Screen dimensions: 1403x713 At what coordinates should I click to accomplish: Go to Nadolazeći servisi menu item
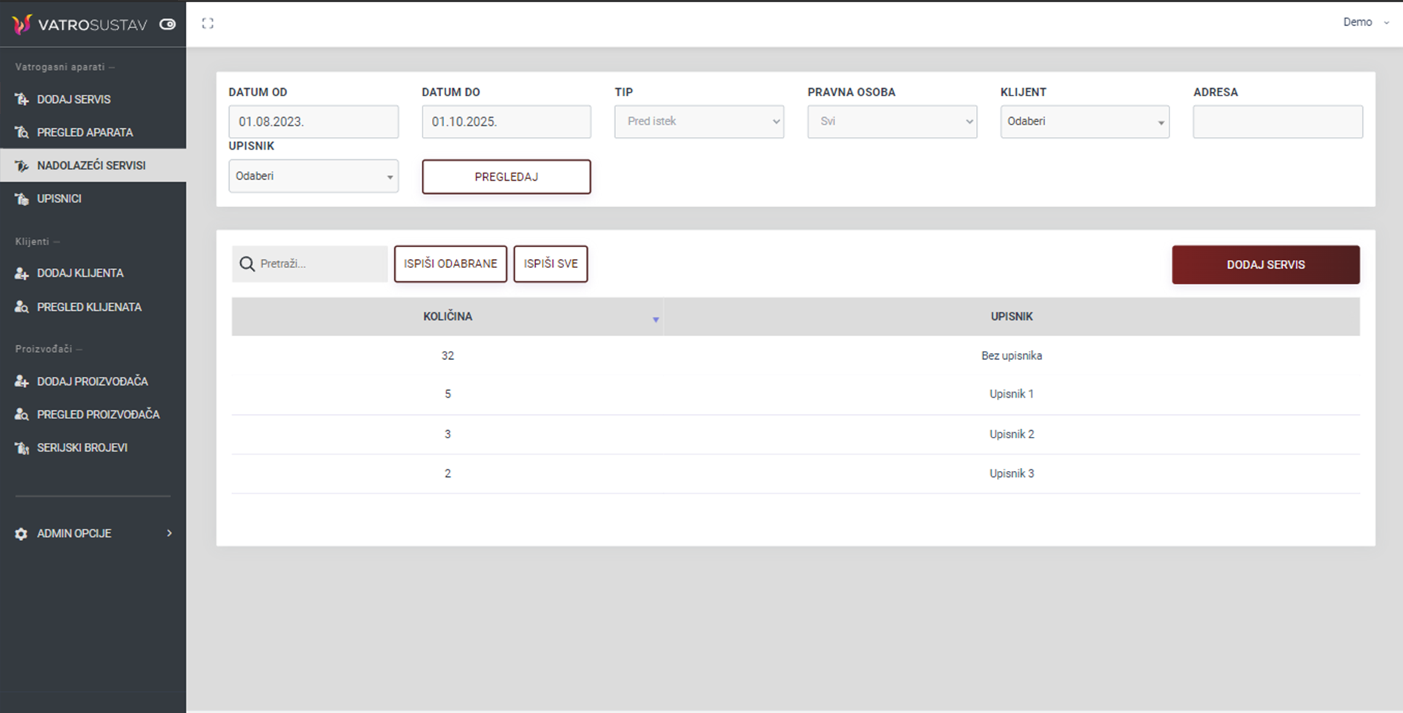tap(91, 166)
